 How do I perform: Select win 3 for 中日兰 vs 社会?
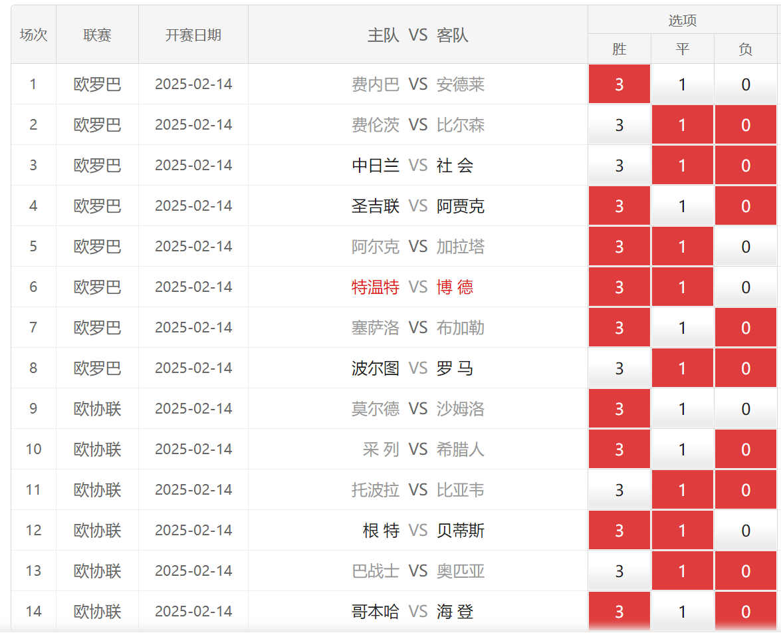pos(619,166)
